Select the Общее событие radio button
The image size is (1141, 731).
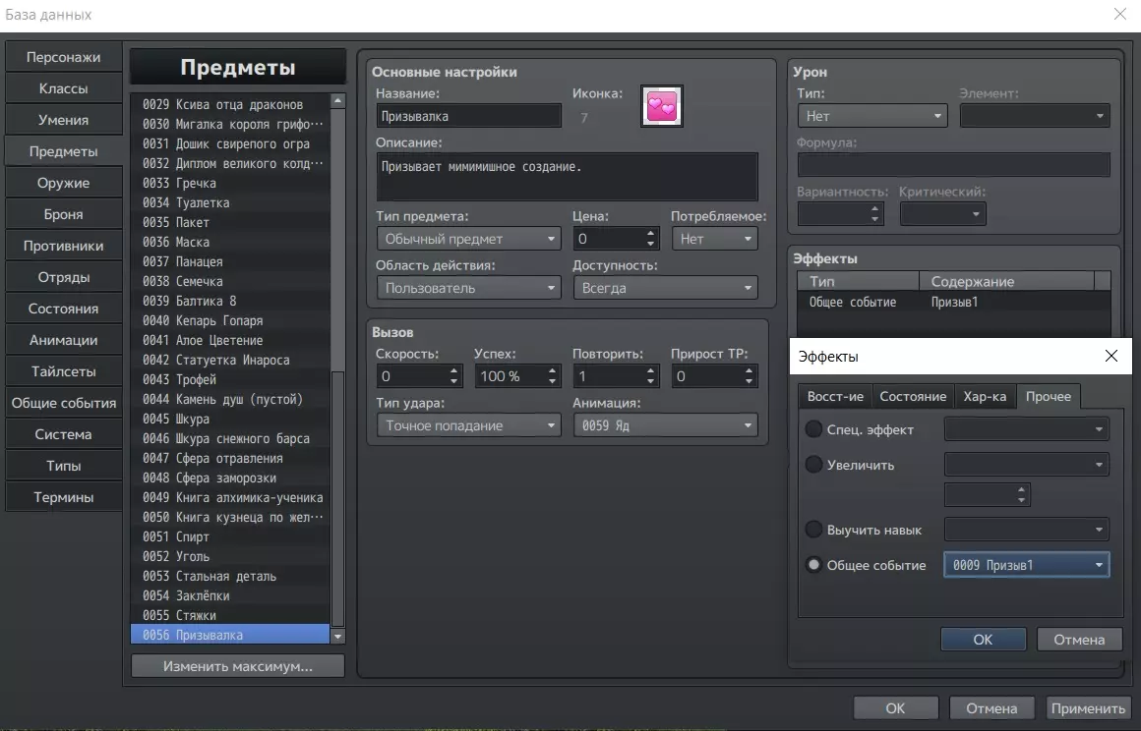coord(813,565)
